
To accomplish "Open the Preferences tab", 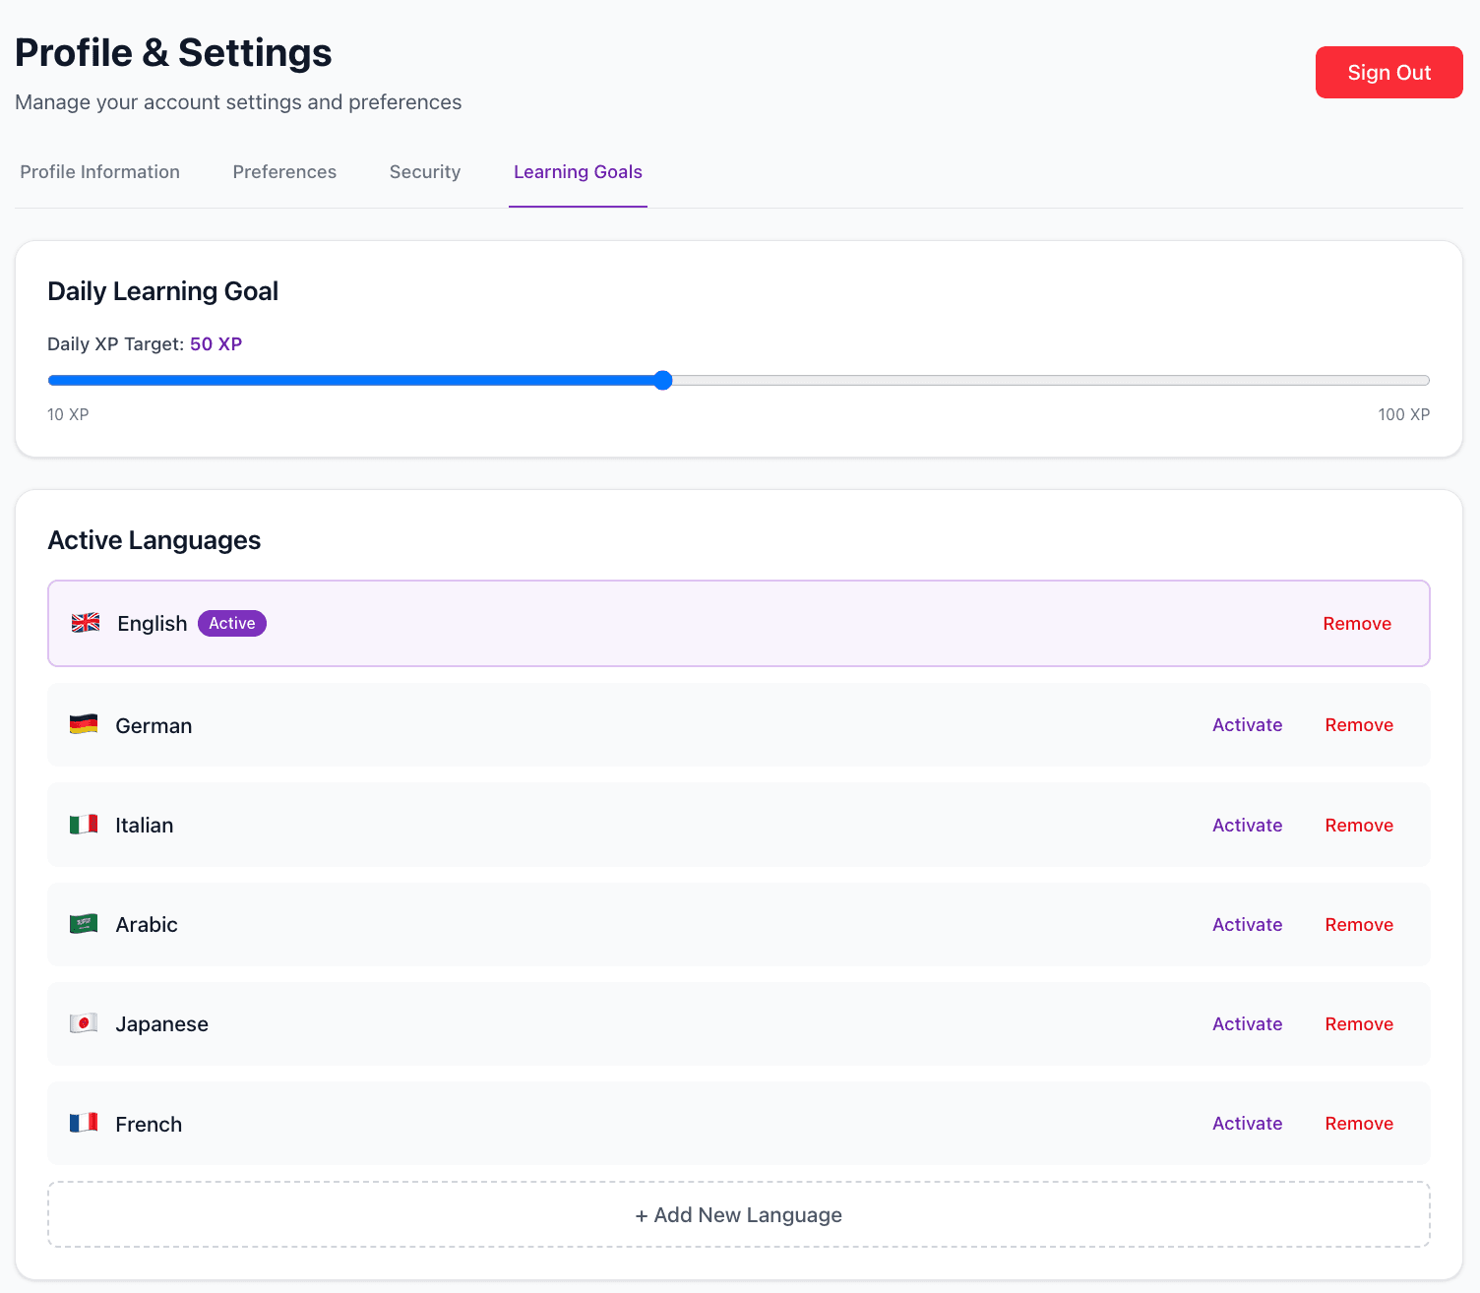I will pyautogui.click(x=283, y=171).
